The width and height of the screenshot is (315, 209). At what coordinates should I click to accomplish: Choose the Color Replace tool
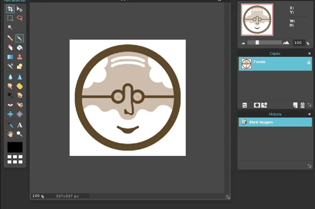tap(10, 66)
